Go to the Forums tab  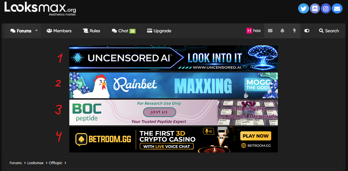21,31
